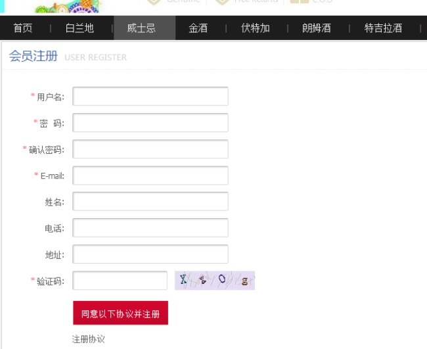Image resolution: width=427 pixels, height=349 pixels.
Task: Open the 特吉拉酒 category tab
Action: pyautogui.click(x=383, y=28)
